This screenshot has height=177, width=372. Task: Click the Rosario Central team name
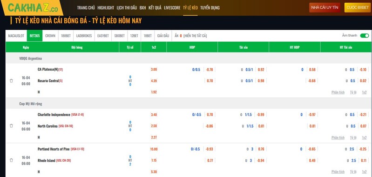click(x=48, y=81)
